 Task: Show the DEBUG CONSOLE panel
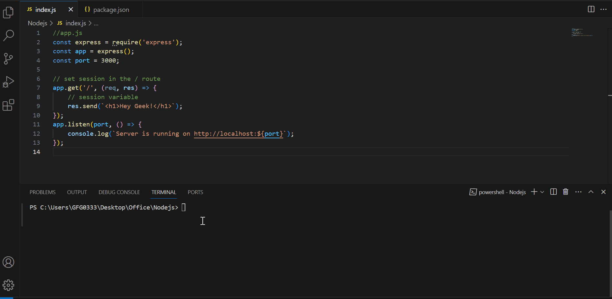119,192
